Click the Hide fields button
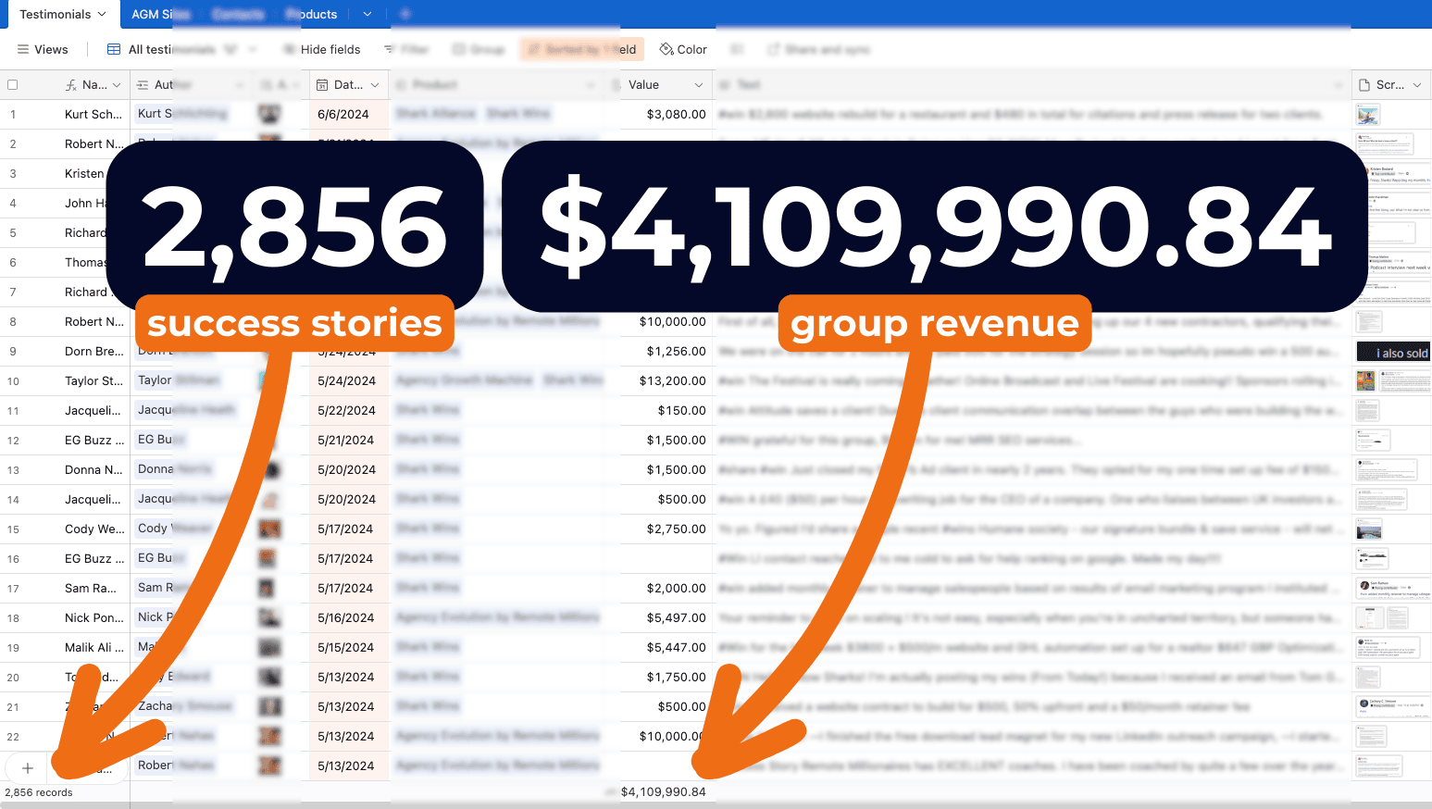1432x809 pixels. tap(322, 50)
